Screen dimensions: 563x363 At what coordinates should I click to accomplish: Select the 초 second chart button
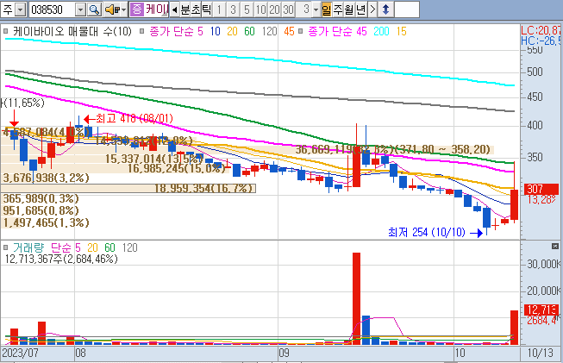pyautogui.click(x=196, y=9)
